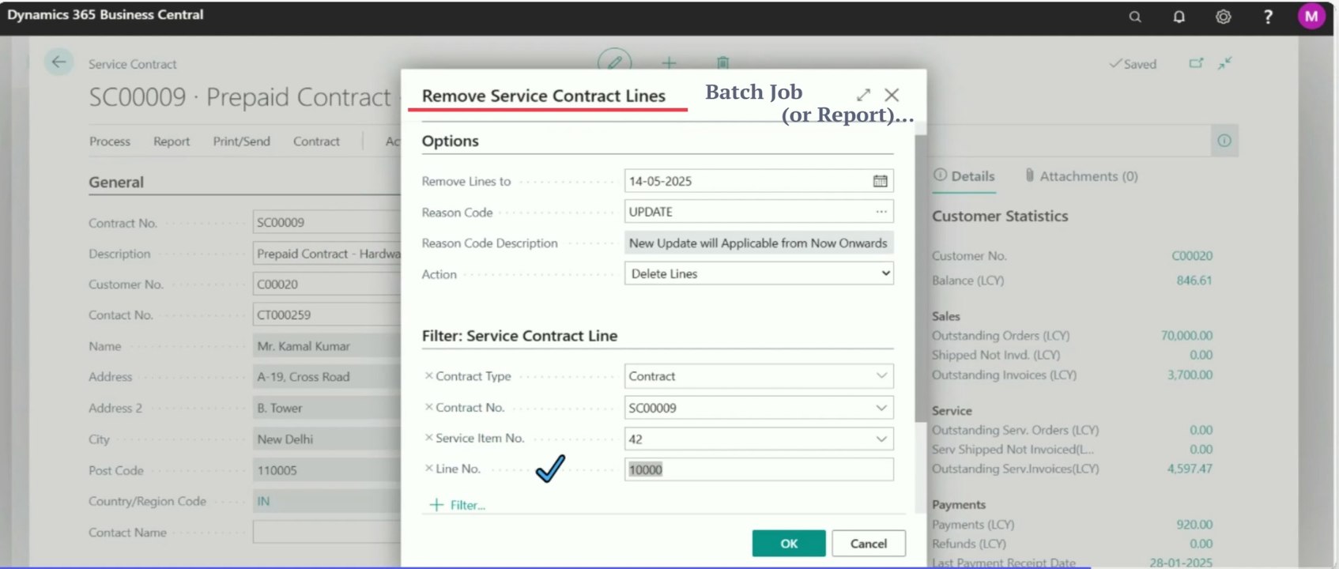
Task: Click the Contract No. field on page
Action: point(326,223)
